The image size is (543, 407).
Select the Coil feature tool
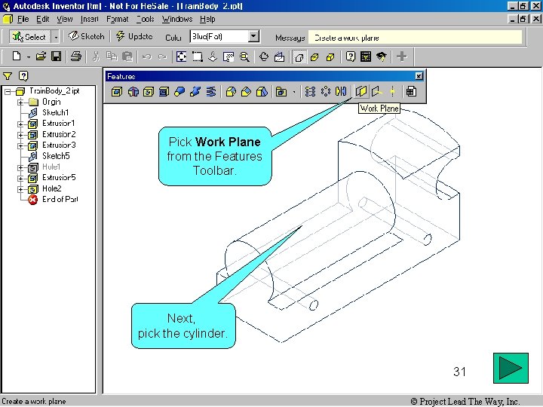pyautogui.click(x=211, y=92)
